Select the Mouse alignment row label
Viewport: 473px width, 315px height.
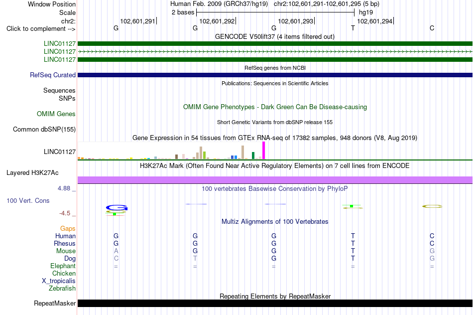(x=66, y=251)
